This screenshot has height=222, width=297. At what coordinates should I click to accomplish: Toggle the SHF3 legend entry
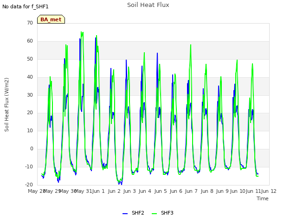162,213
